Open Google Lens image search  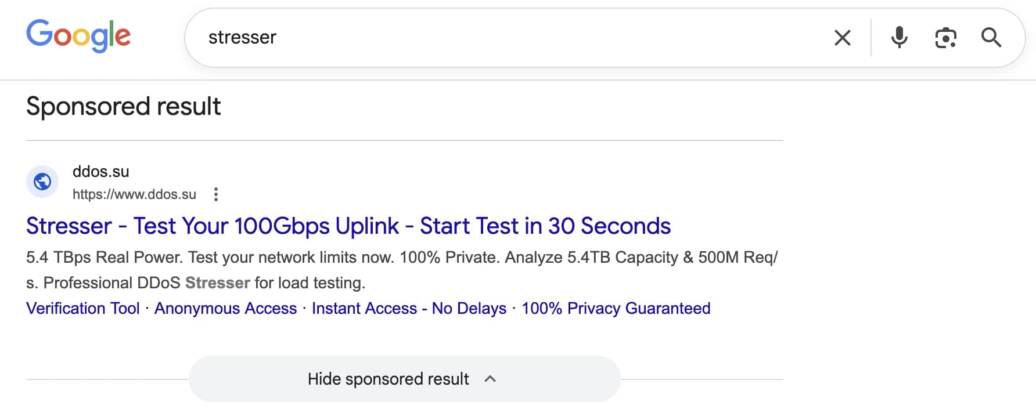point(945,37)
